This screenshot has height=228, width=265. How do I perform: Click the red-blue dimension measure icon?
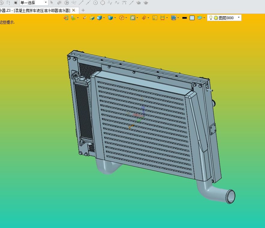coord(162,18)
